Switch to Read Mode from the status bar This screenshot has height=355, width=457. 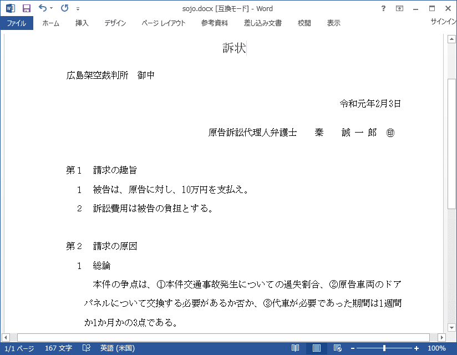(x=296, y=348)
